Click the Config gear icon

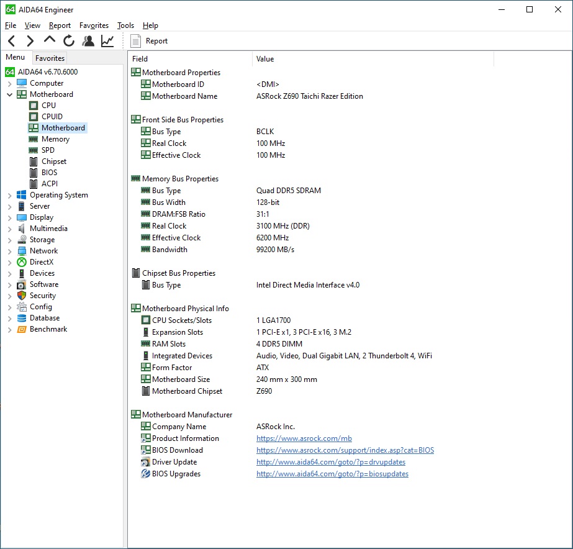pos(22,307)
